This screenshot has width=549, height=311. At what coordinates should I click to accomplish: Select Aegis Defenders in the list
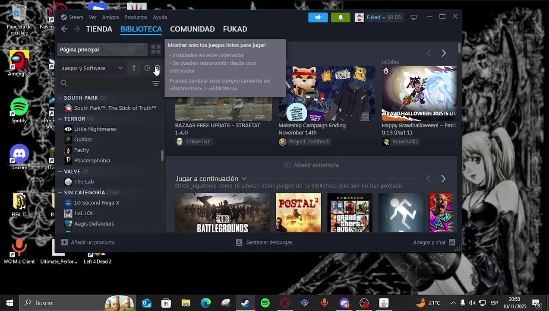(89, 224)
